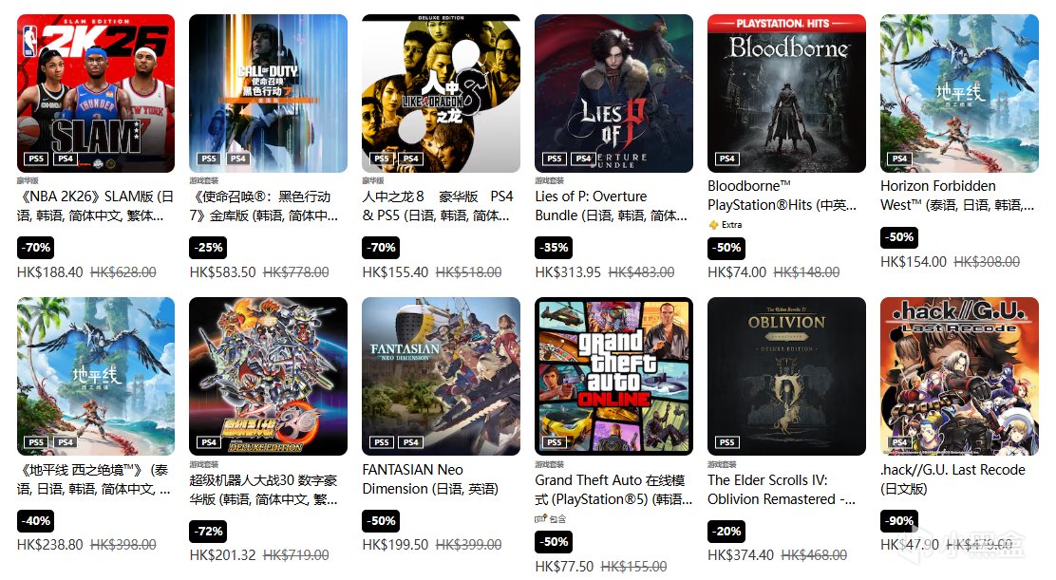This screenshot has width=1056, height=580.
Task: Open the Lies of P Overture Bundle cover
Action: [613, 94]
